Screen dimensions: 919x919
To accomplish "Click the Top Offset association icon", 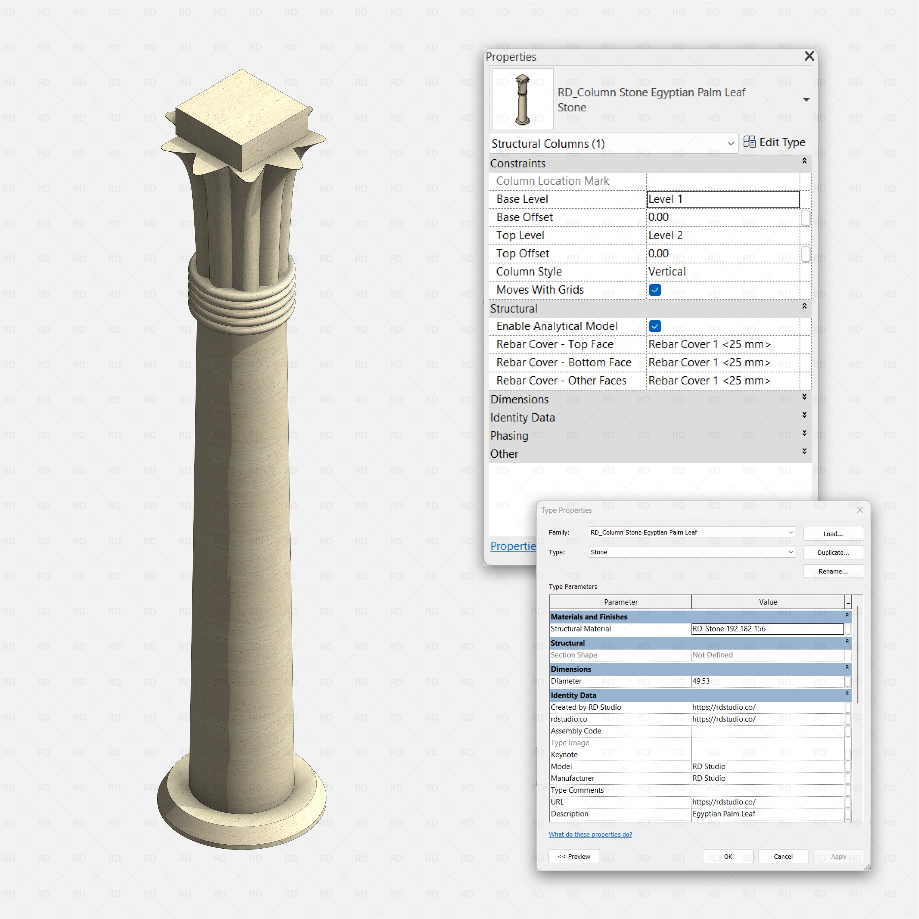I will point(806,254).
